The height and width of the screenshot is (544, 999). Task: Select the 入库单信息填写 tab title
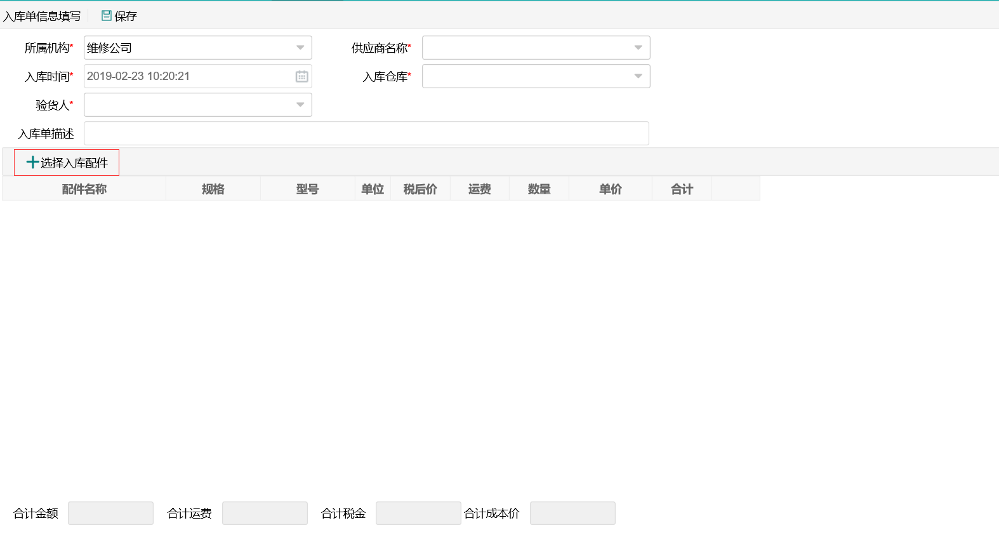pyautogui.click(x=42, y=16)
